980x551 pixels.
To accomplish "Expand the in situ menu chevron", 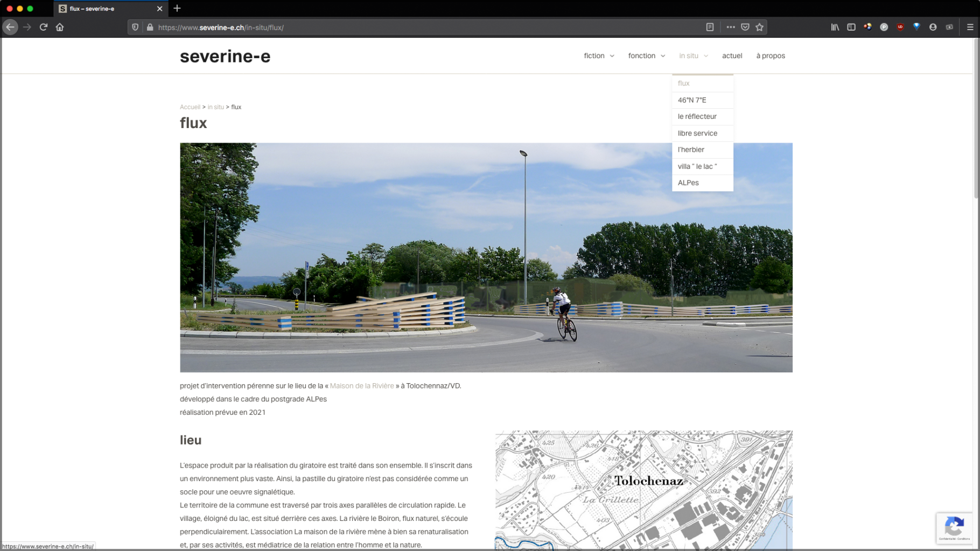I will [x=706, y=56].
